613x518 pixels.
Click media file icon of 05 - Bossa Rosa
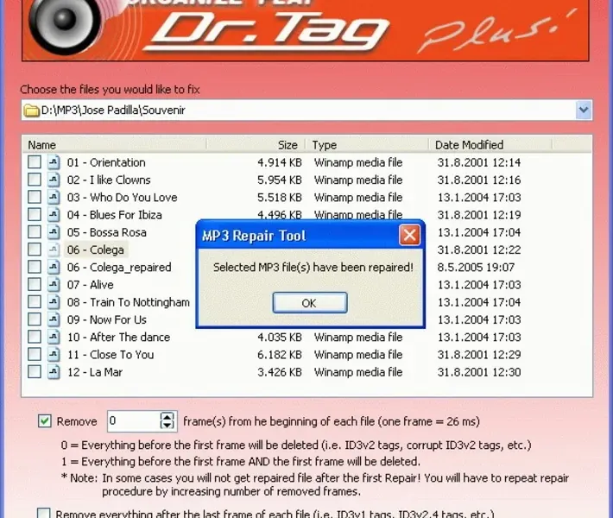pyautogui.click(x=54, y=232)
